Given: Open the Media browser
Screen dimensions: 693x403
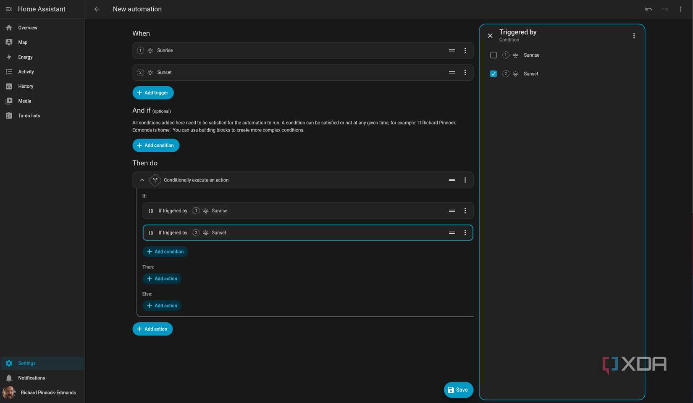Looking at the screenshot, I should pyautogui.click(x=42, y=101).
